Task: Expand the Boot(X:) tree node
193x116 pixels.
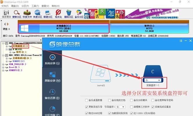Action: [3, 67]
